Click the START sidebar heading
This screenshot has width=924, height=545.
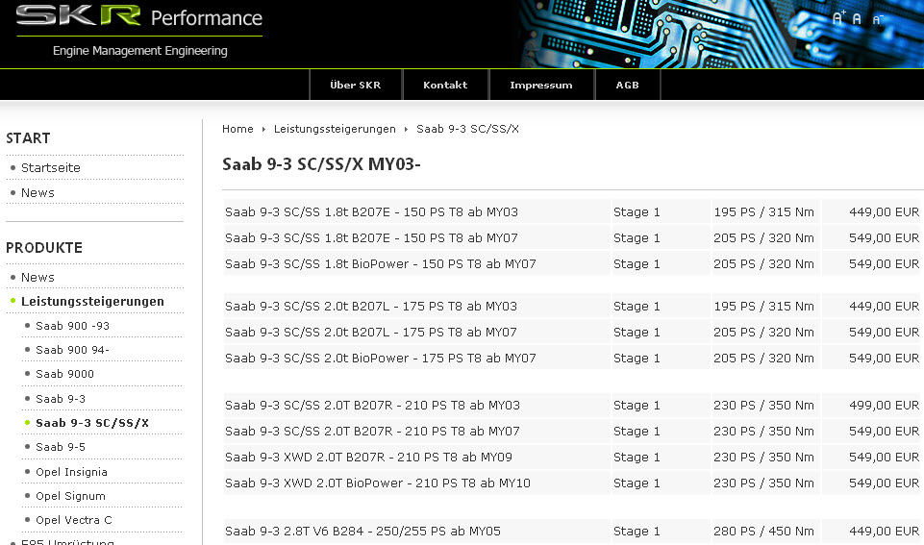(28, 137)
